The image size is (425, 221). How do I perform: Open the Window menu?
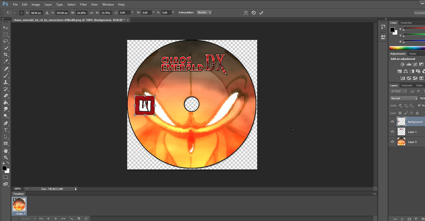(x=108, y=4)
